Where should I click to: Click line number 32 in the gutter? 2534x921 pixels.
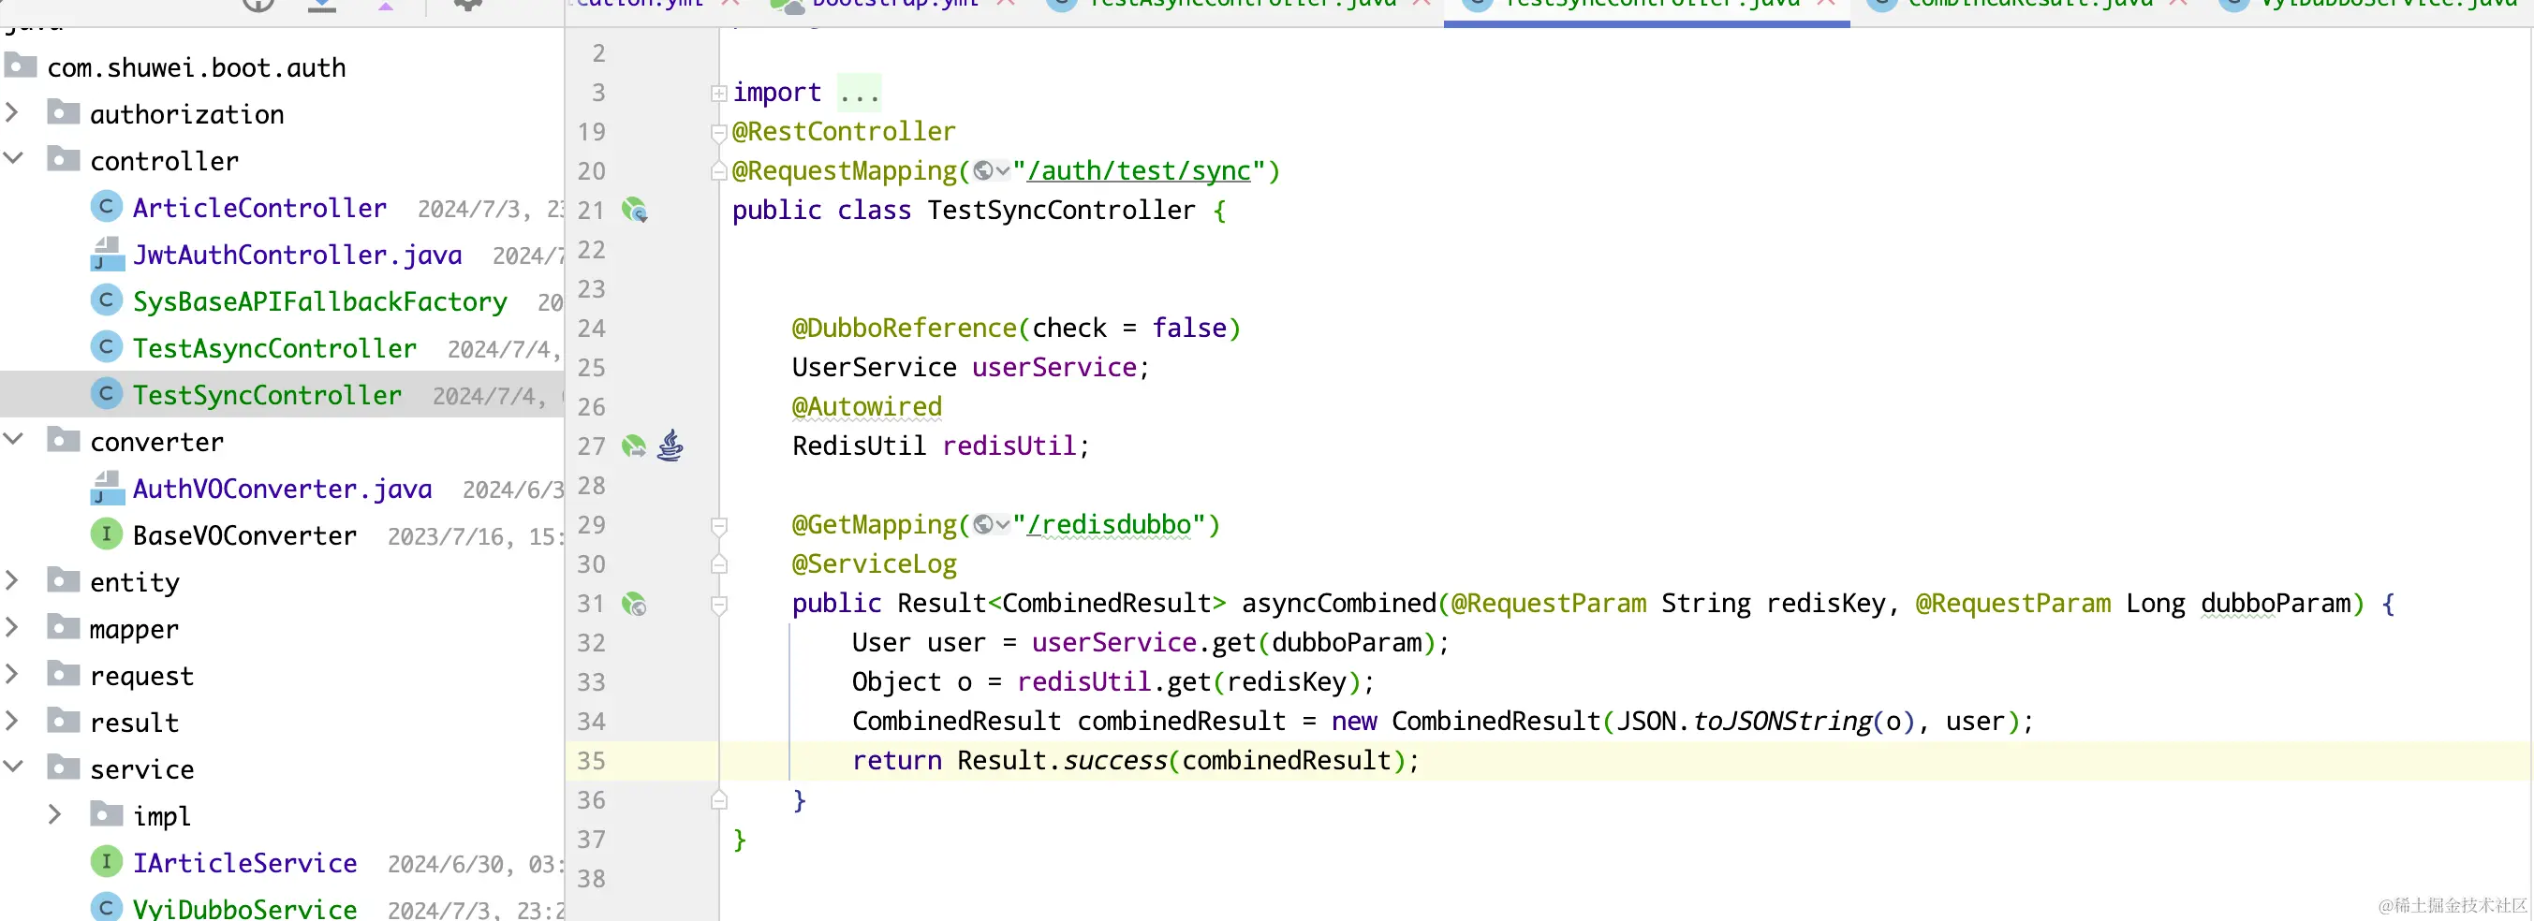[x=591, y=643]
